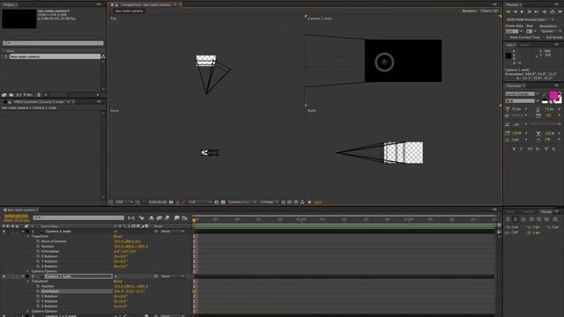This screenshot has height=317, width=564.
Task: Click Camera 1 node Orientation value
Action: (x=130, y=291)
